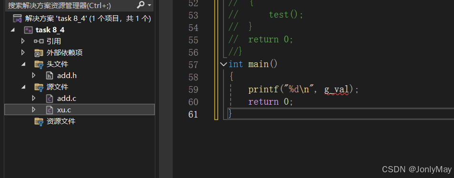The image size is (454, 178).
Task: Collapse the int main() code block
Action: pyautogui.click(x=223, y=64)
